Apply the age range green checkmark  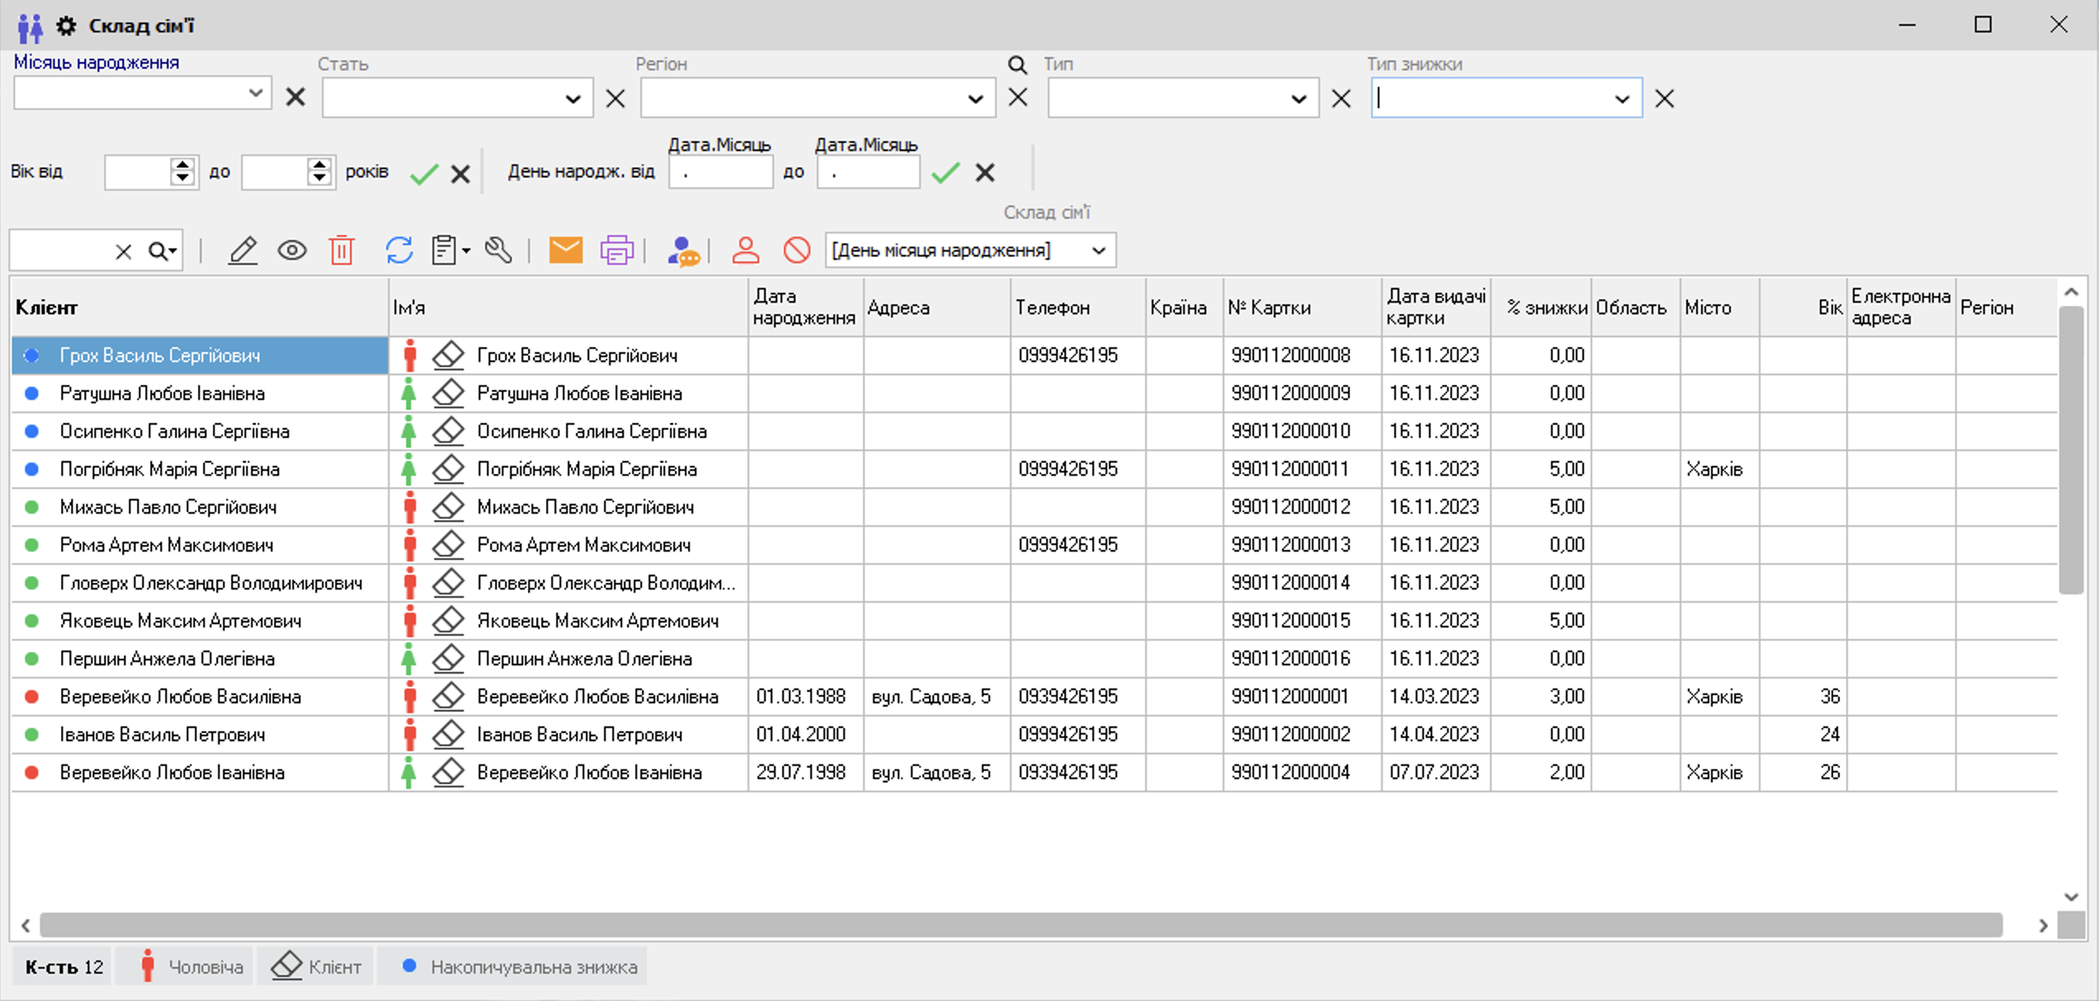coord(424,173)
